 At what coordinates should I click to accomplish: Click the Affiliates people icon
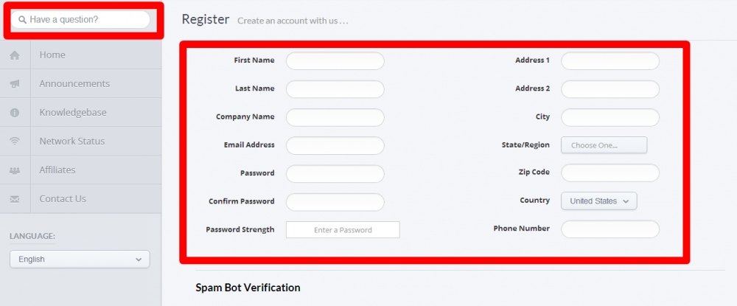(15, 170)
